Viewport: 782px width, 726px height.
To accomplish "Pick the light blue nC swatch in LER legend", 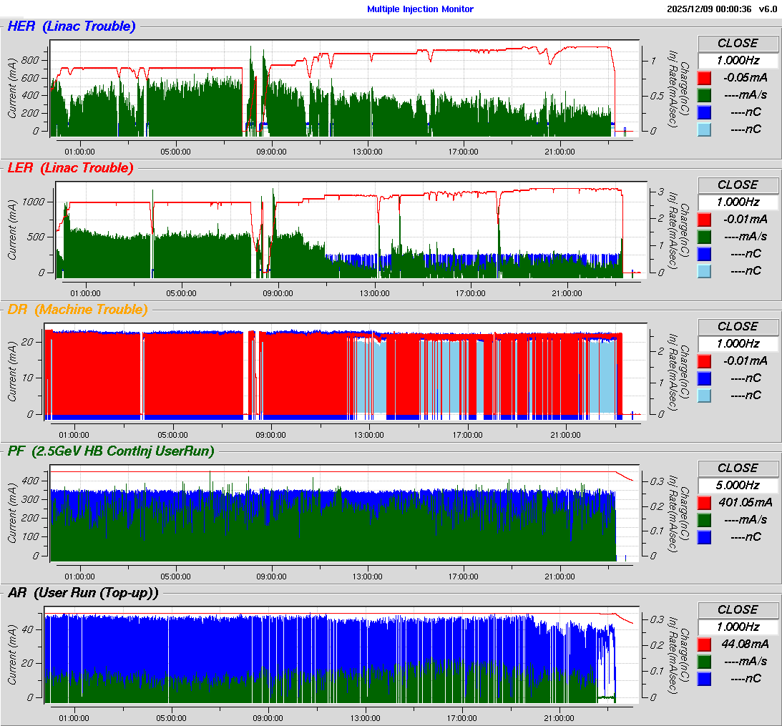I will click(705, 270).
